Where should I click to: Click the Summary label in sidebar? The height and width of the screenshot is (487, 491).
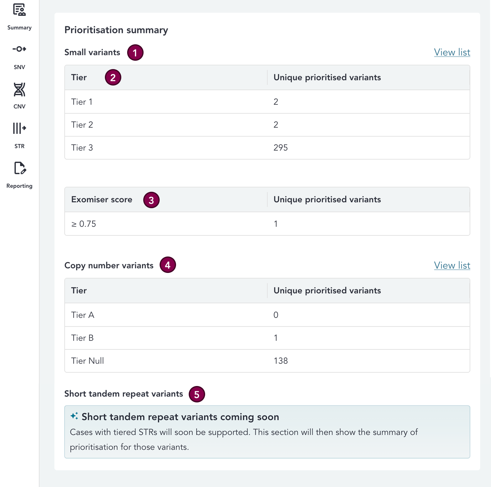[19, 28]
